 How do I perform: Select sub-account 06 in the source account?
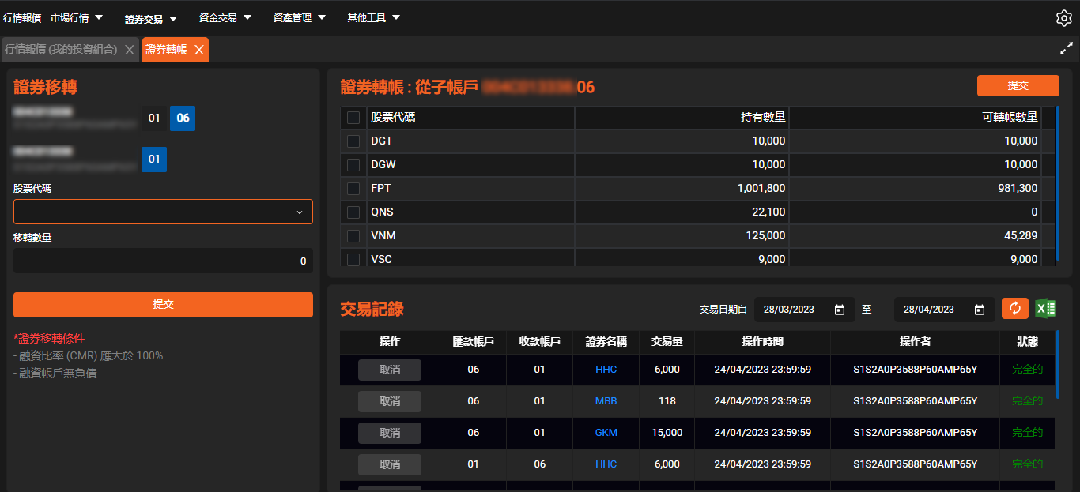(x=183, y=118)
